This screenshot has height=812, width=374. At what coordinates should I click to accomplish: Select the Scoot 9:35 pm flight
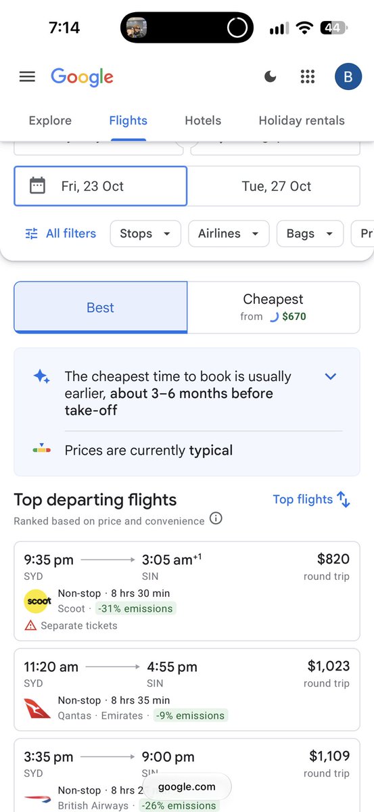point(187,591)
